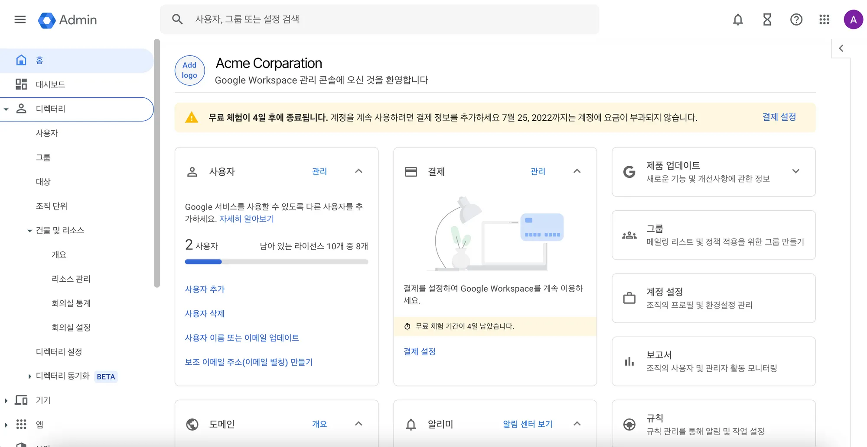Screen dimensions: 867x447
Task: Click the 보고서 bar chart icon
Action: pyautogui.click(x=629, y=361)
